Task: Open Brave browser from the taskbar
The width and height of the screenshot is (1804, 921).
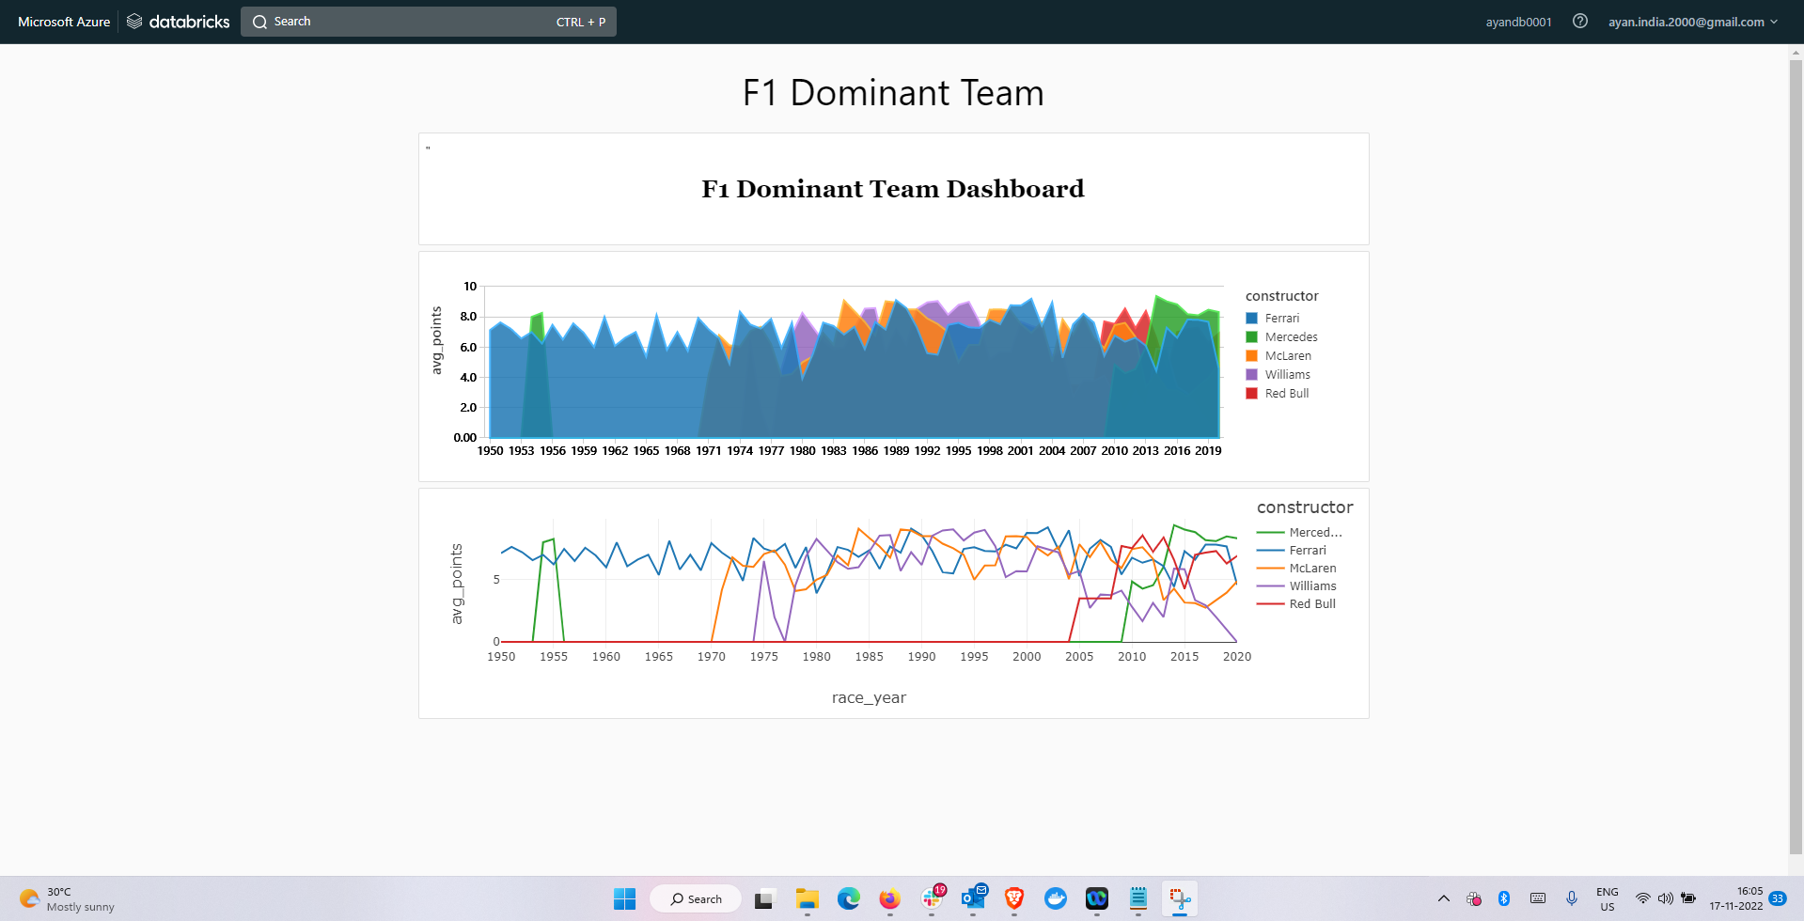Action: click(x=1013, y=899)
